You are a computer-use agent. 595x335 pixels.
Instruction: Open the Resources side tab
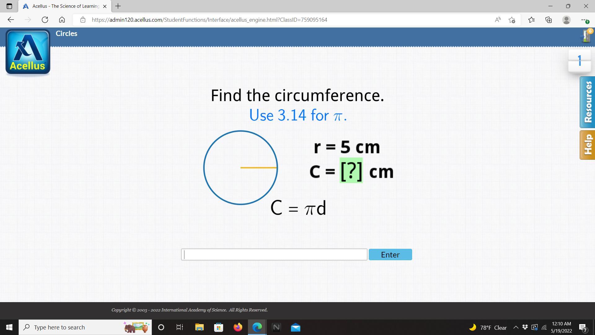click(588, 102)
